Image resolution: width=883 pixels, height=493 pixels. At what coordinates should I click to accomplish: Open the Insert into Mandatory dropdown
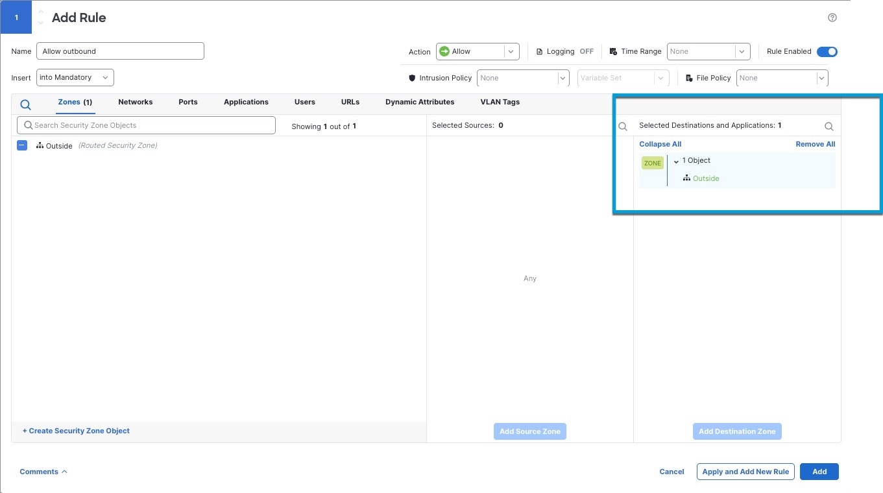74,77
